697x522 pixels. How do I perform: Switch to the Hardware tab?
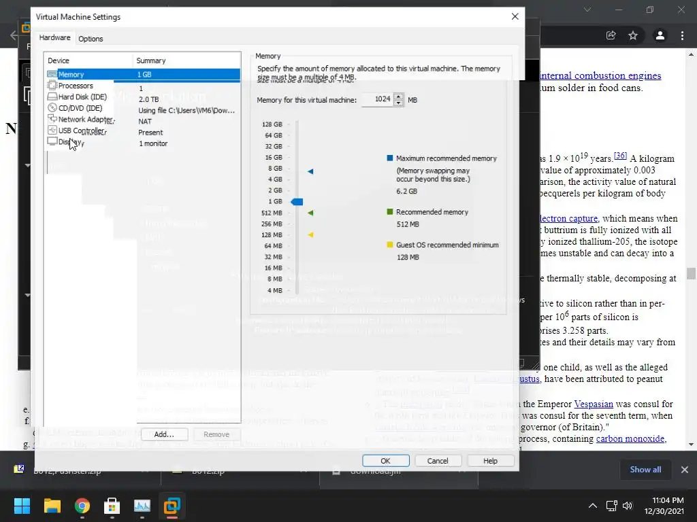tap(54, 38)
